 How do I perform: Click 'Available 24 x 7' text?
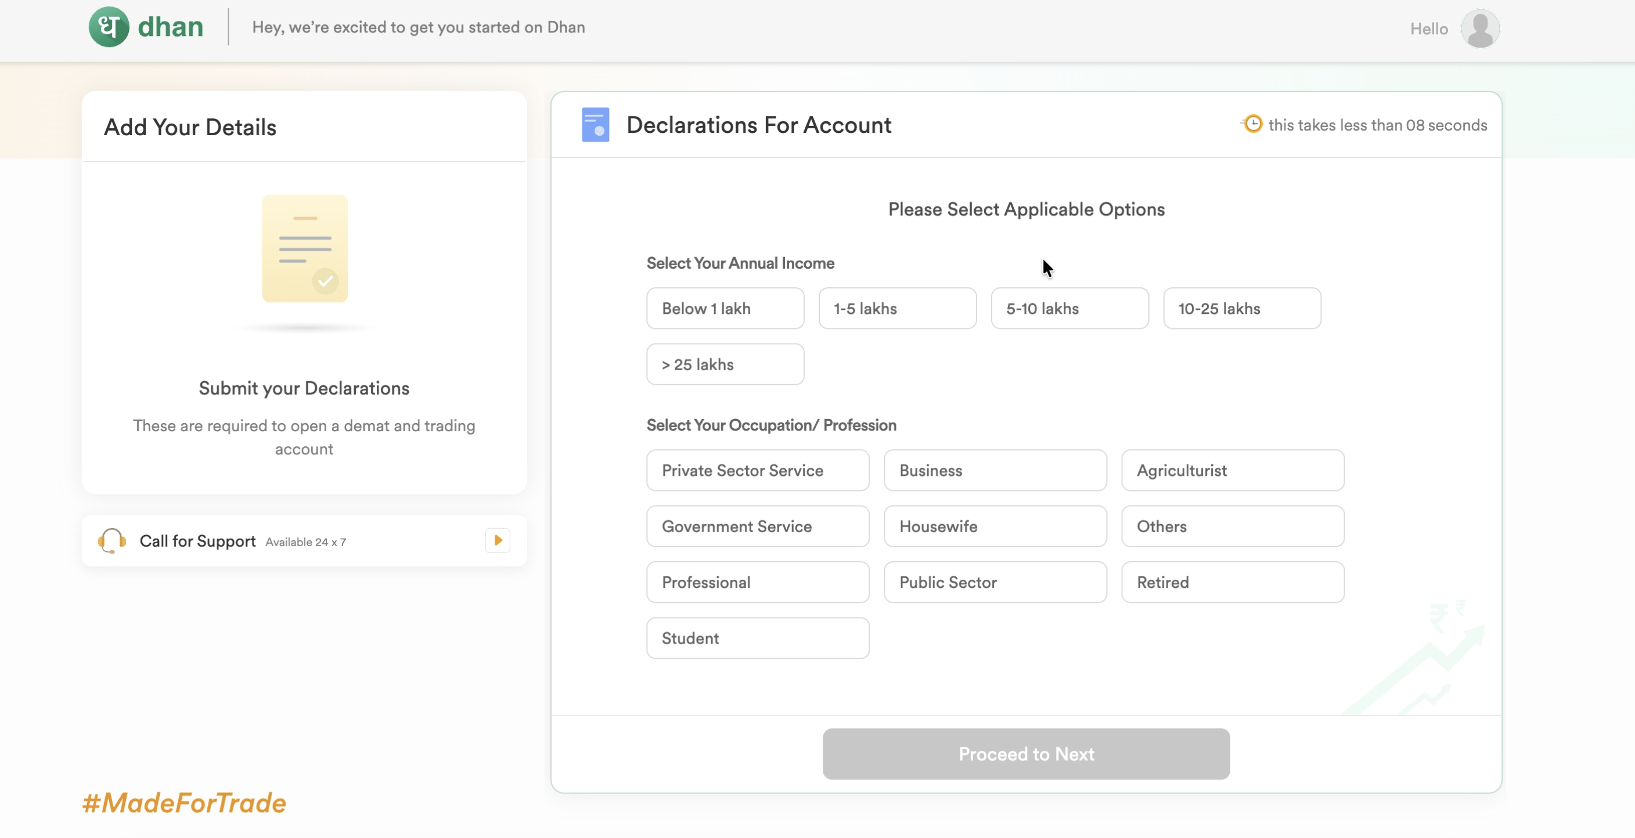(305, 542)
